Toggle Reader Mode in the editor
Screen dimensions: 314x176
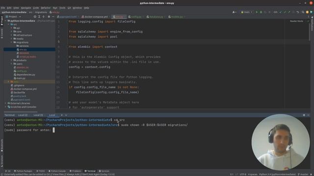click(296, 21)
